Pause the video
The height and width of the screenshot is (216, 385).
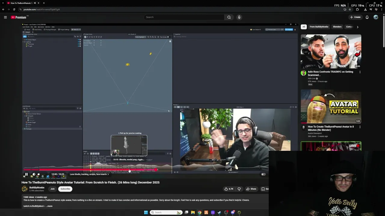coord(26,174)
